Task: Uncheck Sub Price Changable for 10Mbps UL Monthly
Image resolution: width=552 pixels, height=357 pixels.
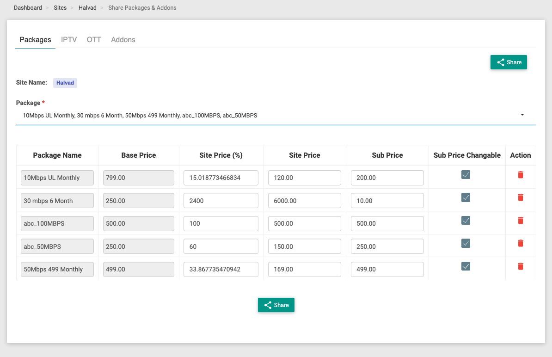Action: pos(466,175)
